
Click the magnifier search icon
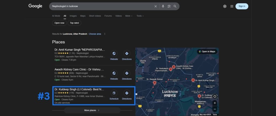point(175,6)
